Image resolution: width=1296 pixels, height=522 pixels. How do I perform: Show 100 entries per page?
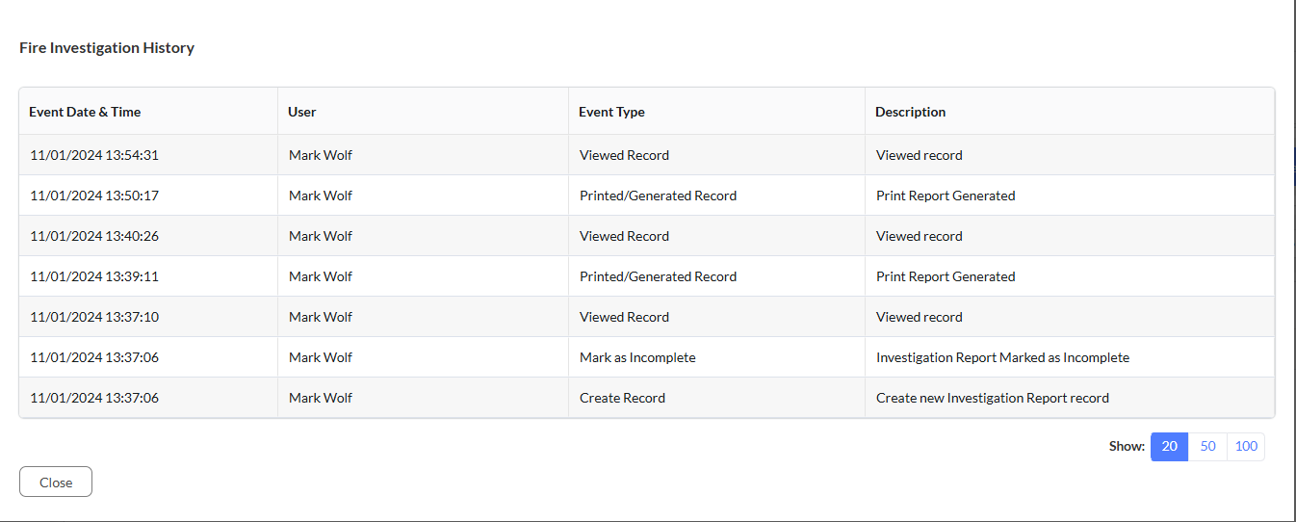pyautogui.click(x=1246, y=447)
